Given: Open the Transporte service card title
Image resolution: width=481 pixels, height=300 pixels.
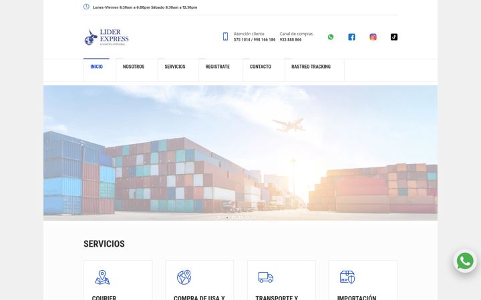Looking at the screenshot, I should tap(277, 297).
